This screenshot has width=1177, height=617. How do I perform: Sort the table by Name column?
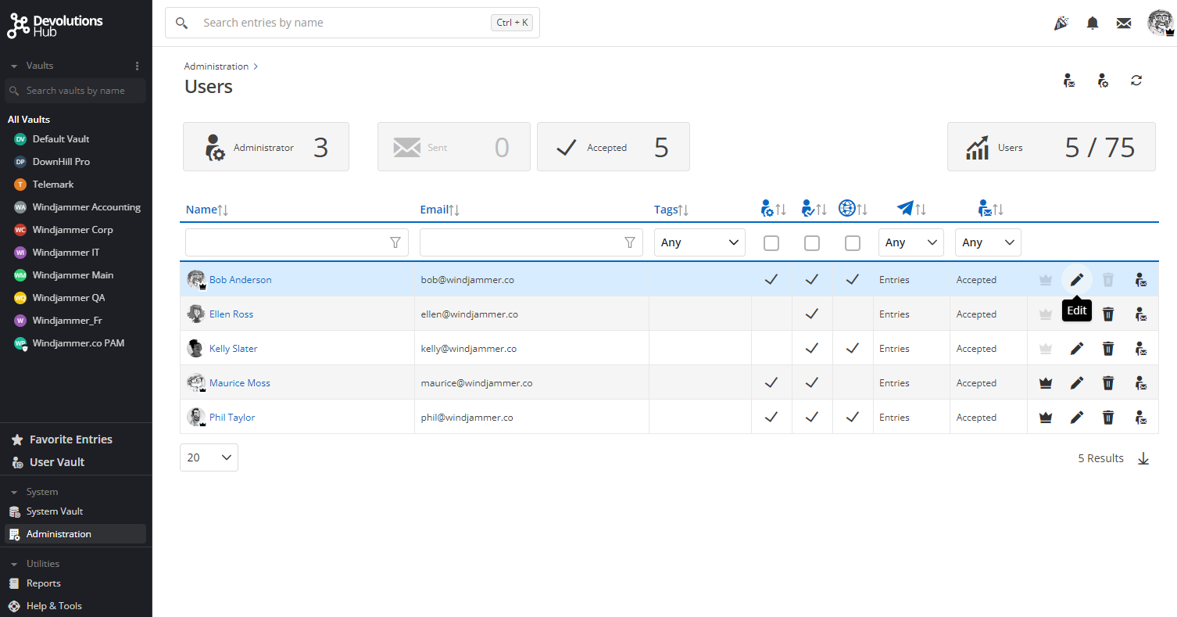click(207, 210)
